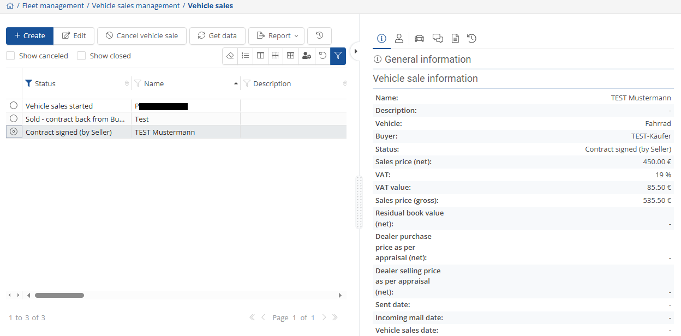Toggle the filter funnel button
This screenshot has height=336, width=681.
(338, 56)
